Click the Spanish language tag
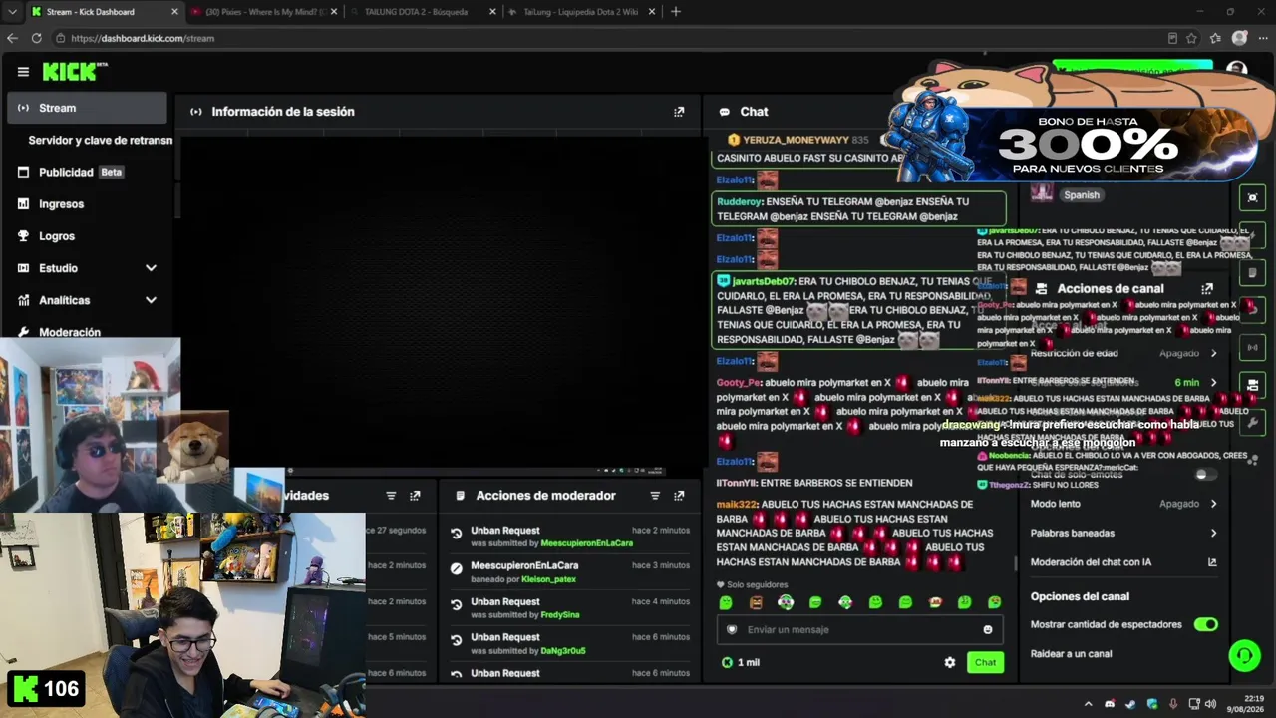This screenshot has width=1276, height=718. pos(1081,195)
